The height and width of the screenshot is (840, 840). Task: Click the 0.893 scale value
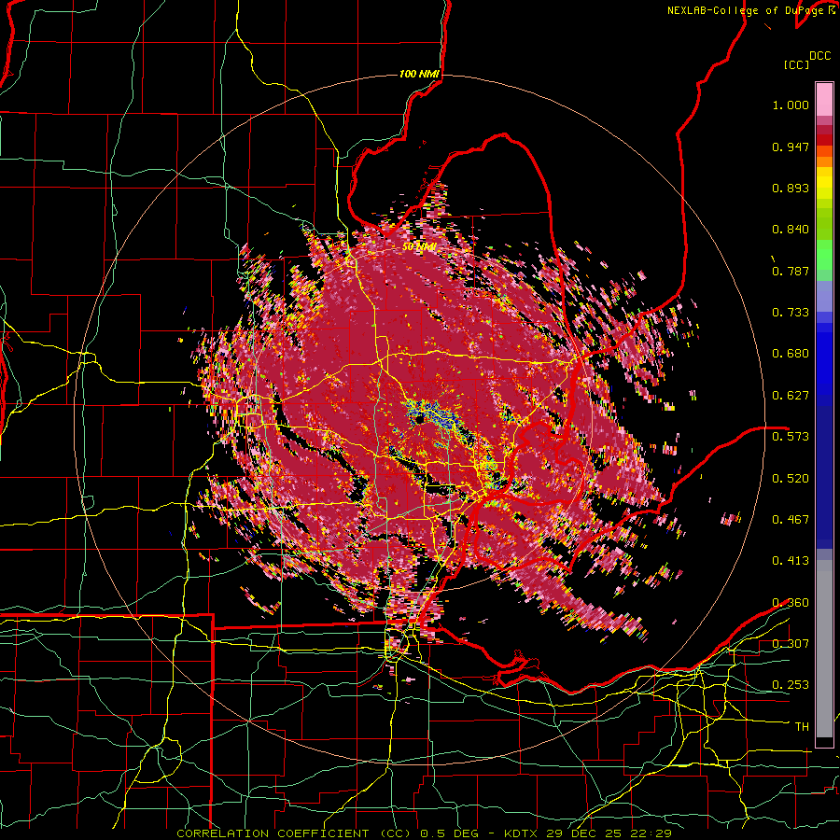click(791, 188)
